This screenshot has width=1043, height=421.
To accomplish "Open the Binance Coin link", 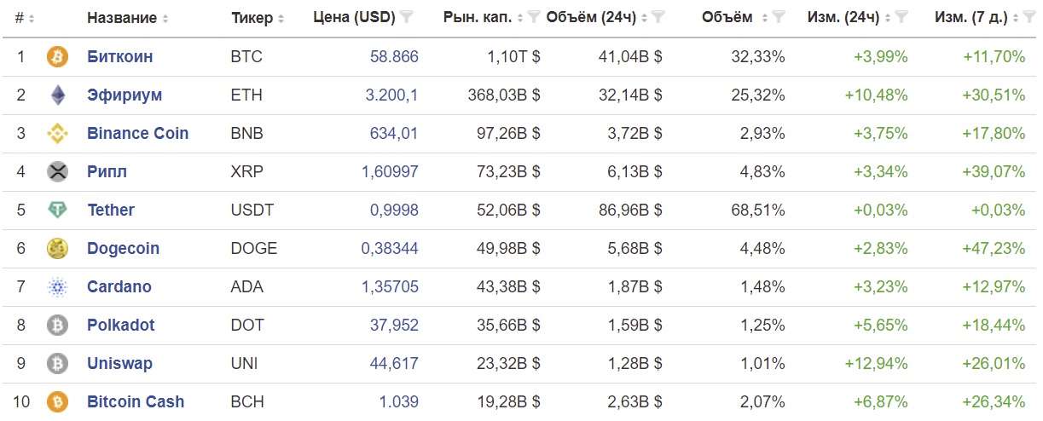I will pyautogui.click(x=138, y=134).
